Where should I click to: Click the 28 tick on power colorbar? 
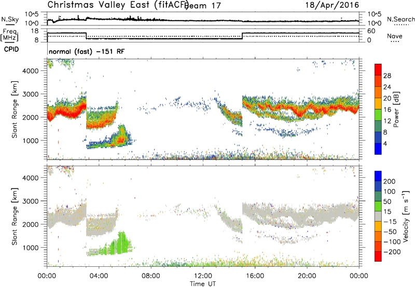point(387,76)
